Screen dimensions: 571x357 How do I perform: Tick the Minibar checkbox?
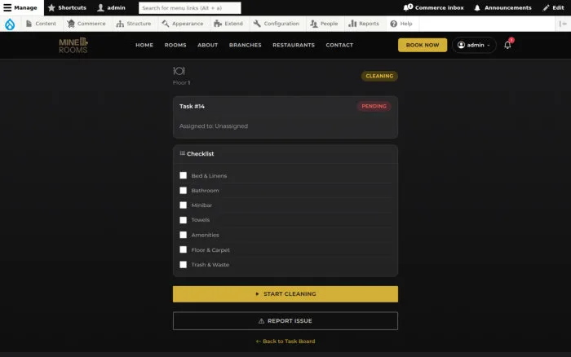point(184,205)
